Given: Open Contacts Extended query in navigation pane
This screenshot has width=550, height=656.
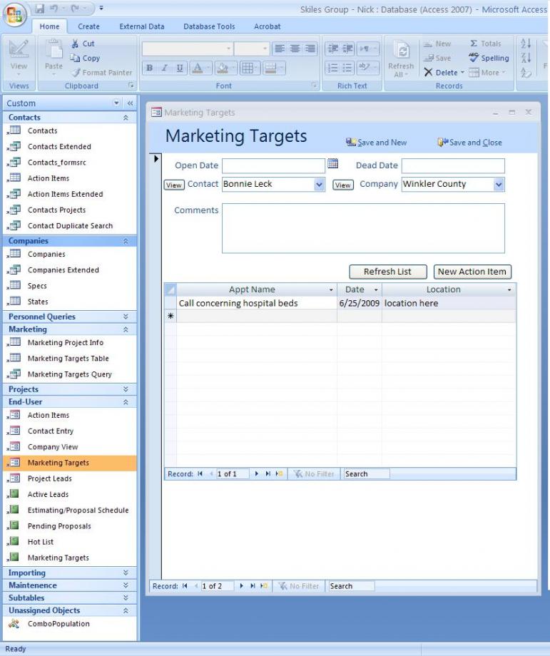Looking at the screenshot, I should (59, 146).
